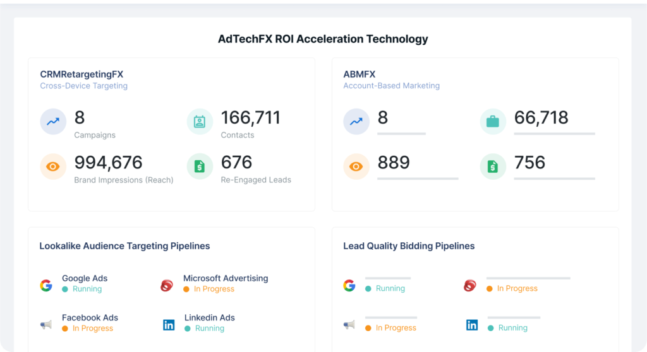The width and height of the screenshot is (647, 352).
Task: Click the In Progress status under Facebook Ads
Action: point(92,329)
